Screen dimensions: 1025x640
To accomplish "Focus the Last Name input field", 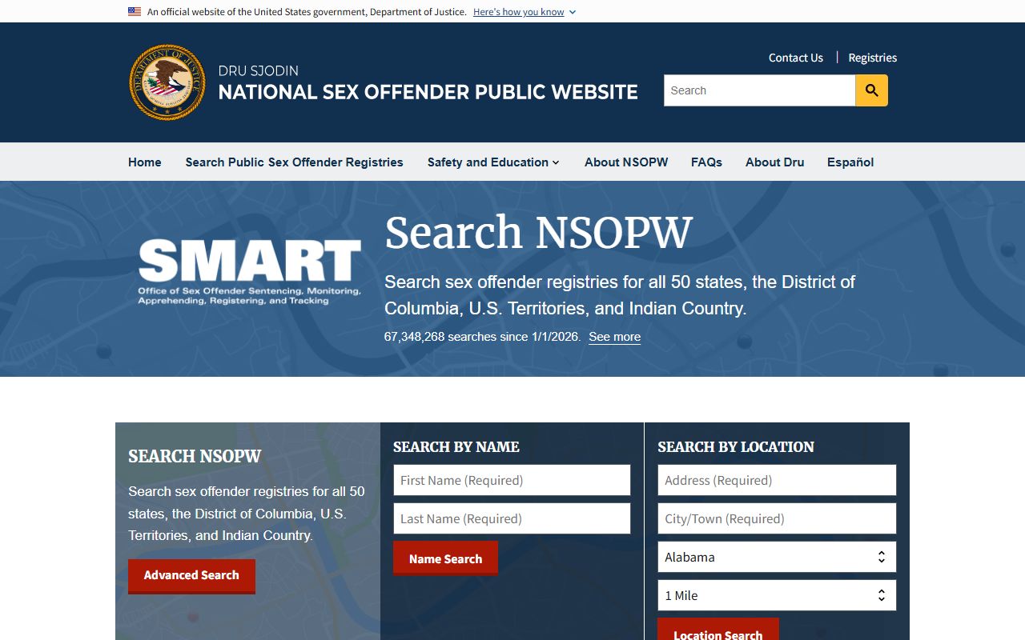I will tap(512, 518).
